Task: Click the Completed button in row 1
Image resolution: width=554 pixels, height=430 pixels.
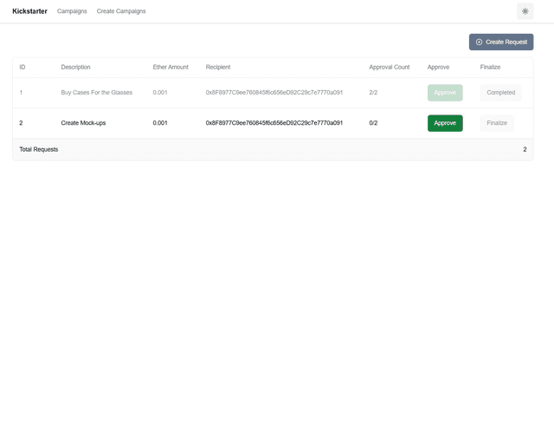Action: click(500, 93)
